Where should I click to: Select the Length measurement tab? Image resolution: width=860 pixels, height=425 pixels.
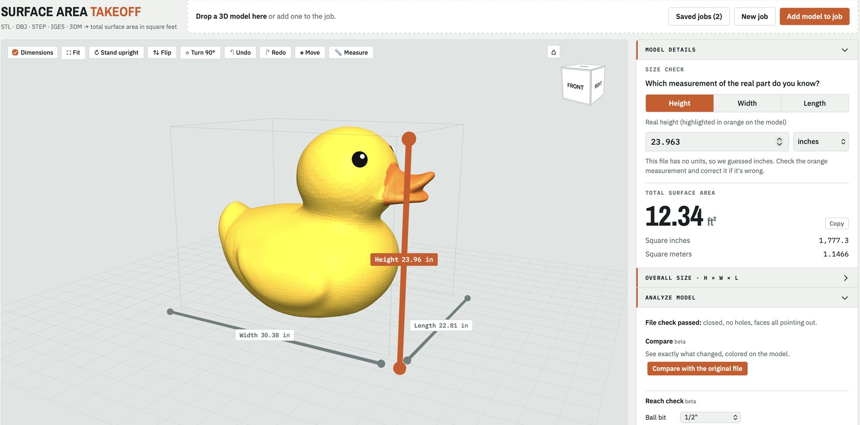815,103
